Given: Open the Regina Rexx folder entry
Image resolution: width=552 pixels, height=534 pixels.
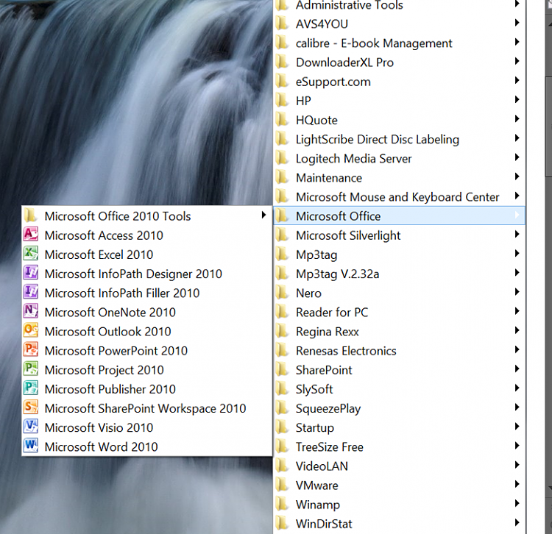Looking at the screenshot, I should 399,331.
